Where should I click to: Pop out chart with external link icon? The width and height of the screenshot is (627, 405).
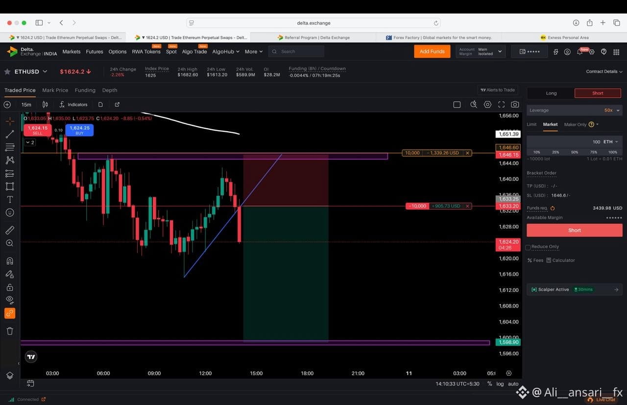pos(117,104)
